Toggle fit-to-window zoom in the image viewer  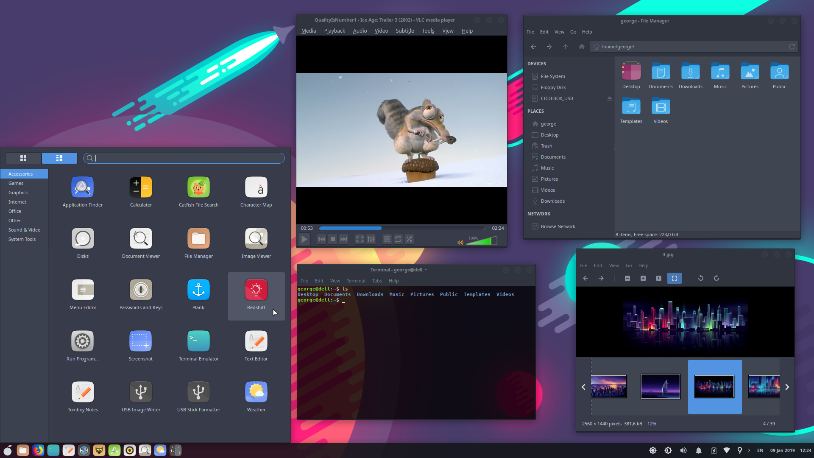coord(674,278)
